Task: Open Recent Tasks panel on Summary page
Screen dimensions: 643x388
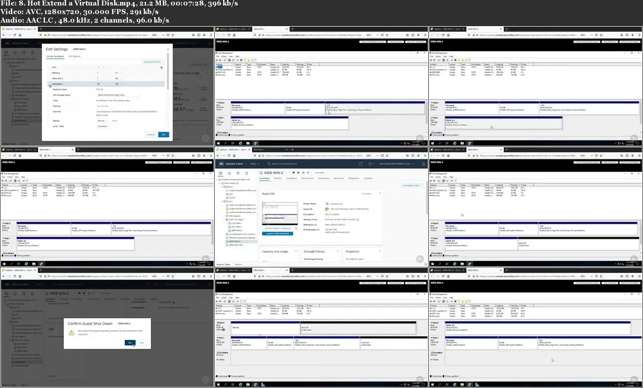Action: pos(223,264)
